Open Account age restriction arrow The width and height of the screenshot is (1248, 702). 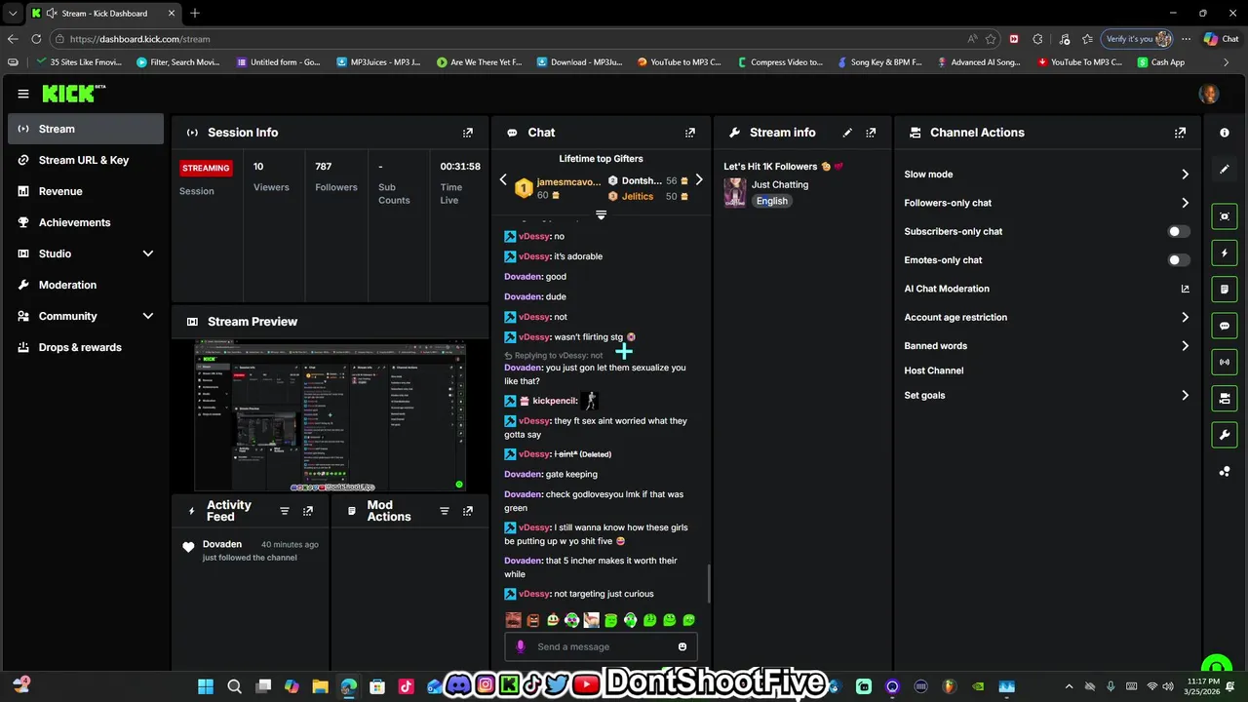coord(1185,317)
